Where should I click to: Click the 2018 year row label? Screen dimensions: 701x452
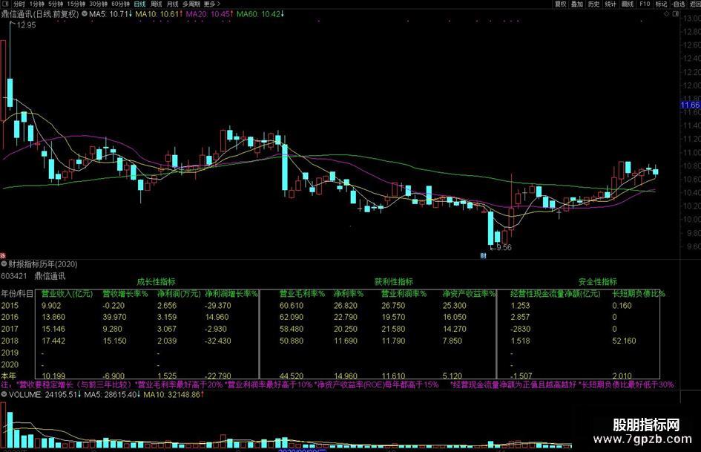click(10, 341)
